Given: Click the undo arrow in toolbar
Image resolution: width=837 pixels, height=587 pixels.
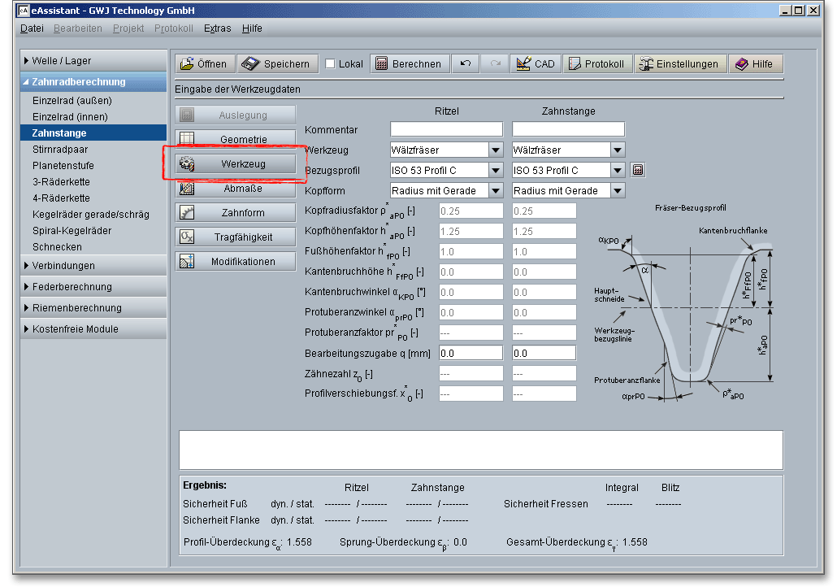Looking at the screenshot, I should [x=466, y=64].
